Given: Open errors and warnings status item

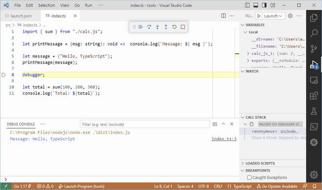Looking at the screenshot, I should pyautogui.click(x=45, y=186).
